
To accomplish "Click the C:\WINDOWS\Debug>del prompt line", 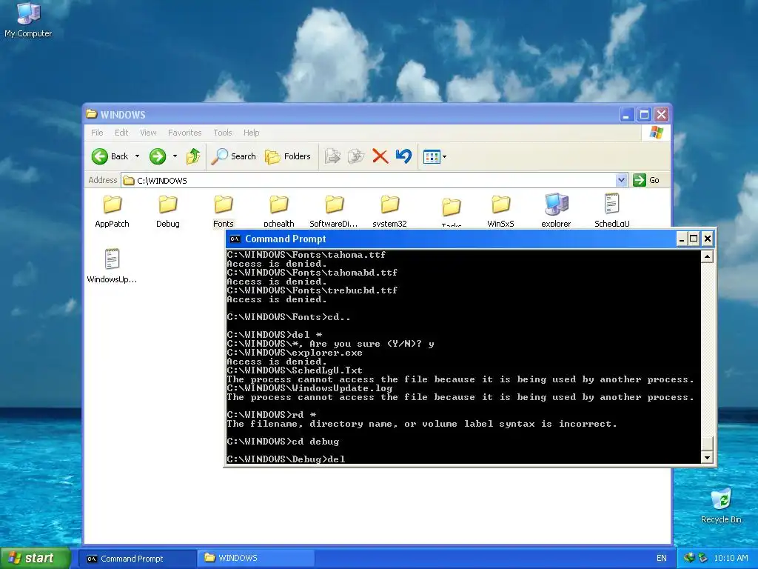I will (286, 459).
